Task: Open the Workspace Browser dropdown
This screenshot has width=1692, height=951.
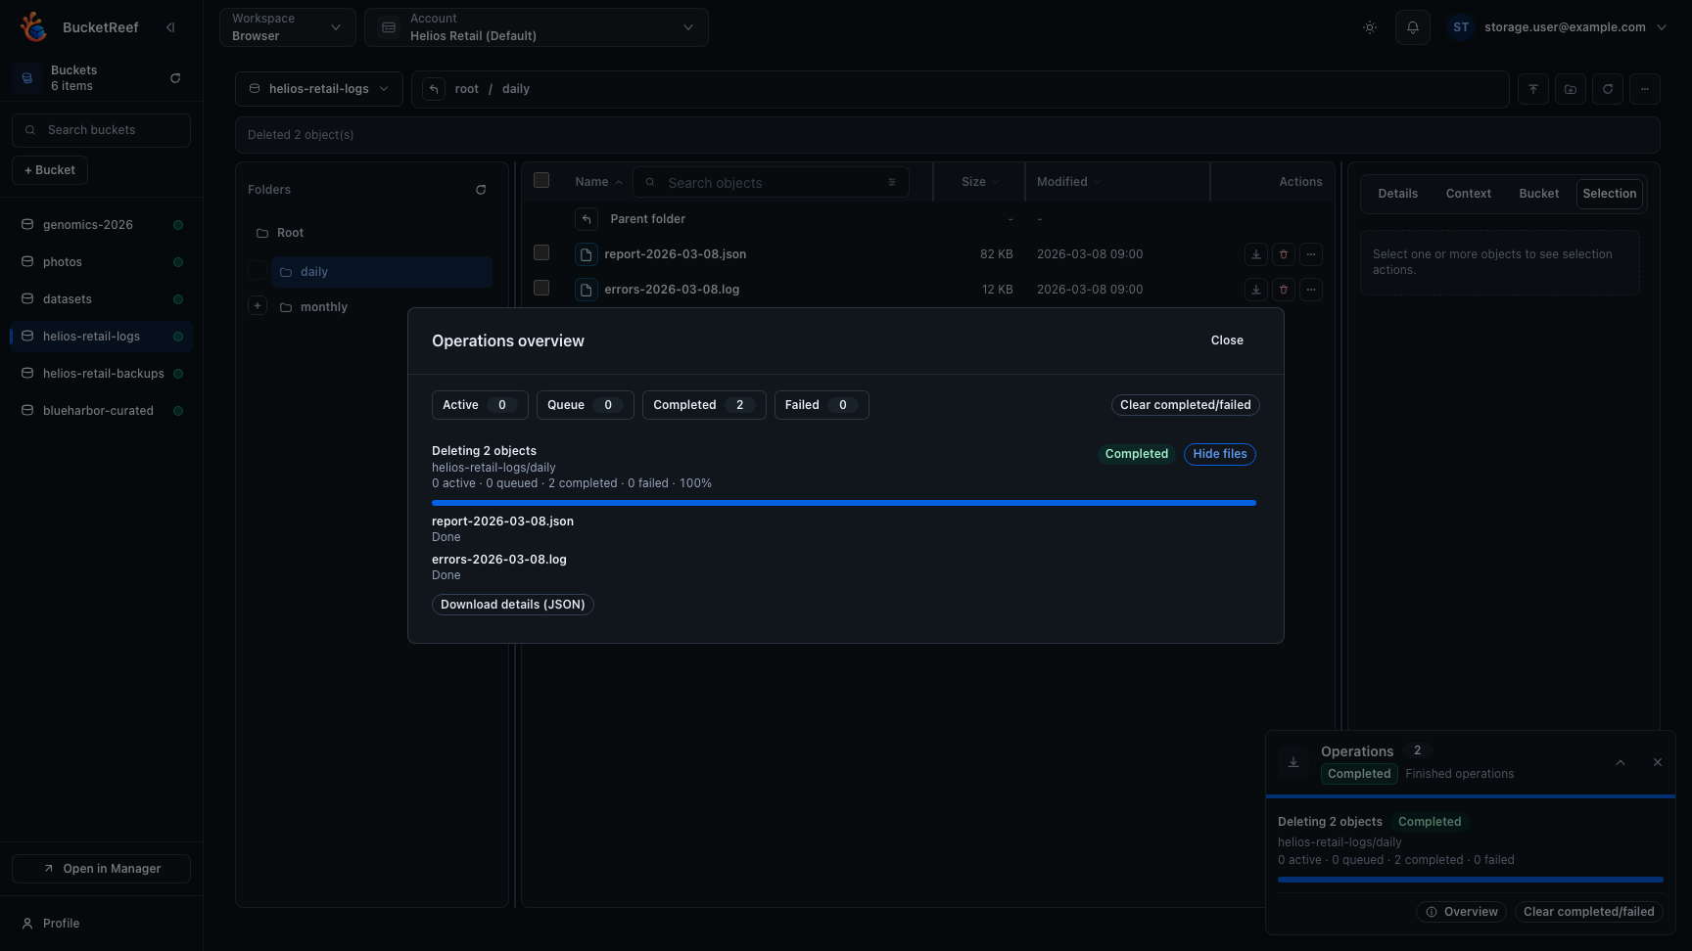Action: click(288, 27)
